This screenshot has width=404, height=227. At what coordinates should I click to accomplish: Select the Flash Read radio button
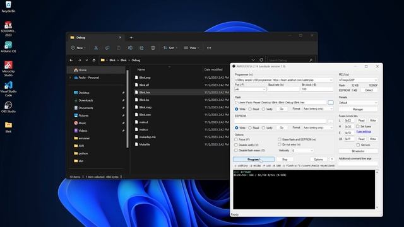250,109
